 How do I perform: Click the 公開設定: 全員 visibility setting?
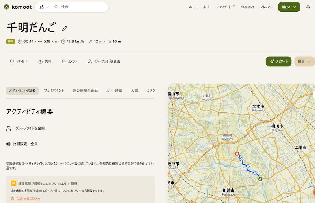[25, 144]
